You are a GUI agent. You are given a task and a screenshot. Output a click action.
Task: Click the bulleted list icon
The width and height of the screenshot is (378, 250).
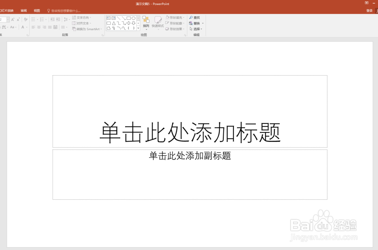click(x=33, y=20)
